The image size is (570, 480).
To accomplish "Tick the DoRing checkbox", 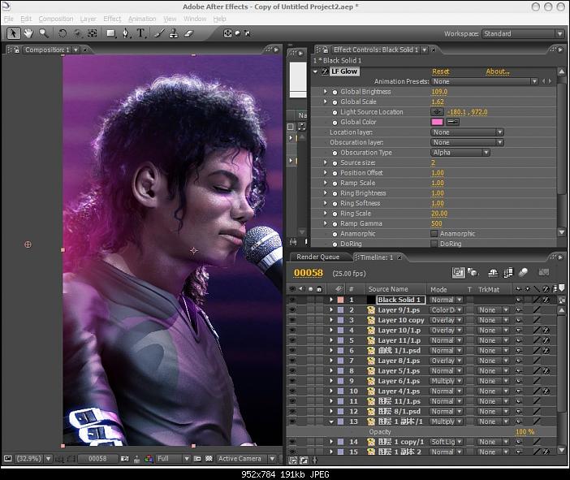I will [x=434, y=244].
